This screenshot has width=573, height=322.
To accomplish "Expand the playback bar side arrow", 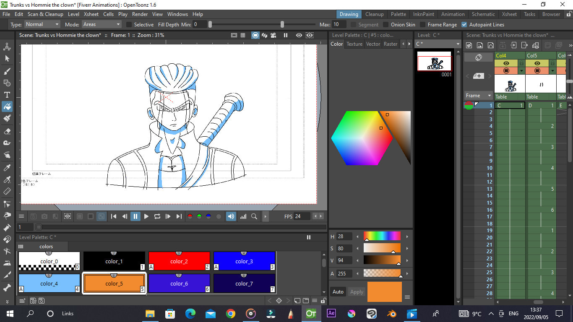I will click(x=265, y=216).
